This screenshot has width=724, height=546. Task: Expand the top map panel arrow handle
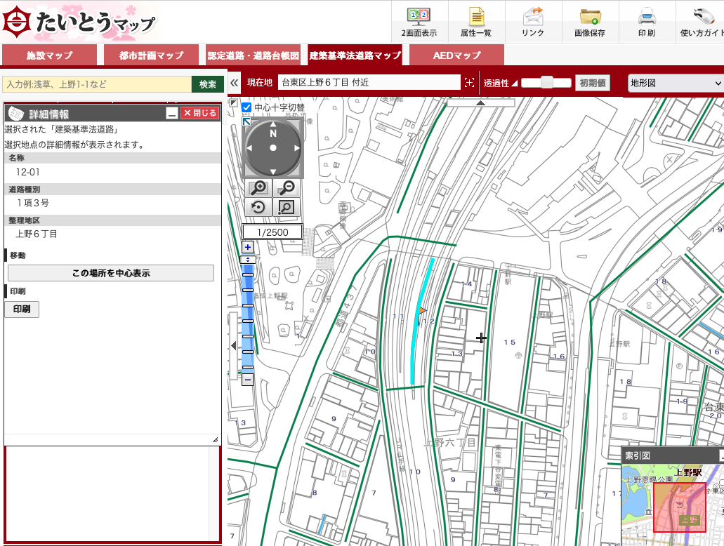(480, 102)
